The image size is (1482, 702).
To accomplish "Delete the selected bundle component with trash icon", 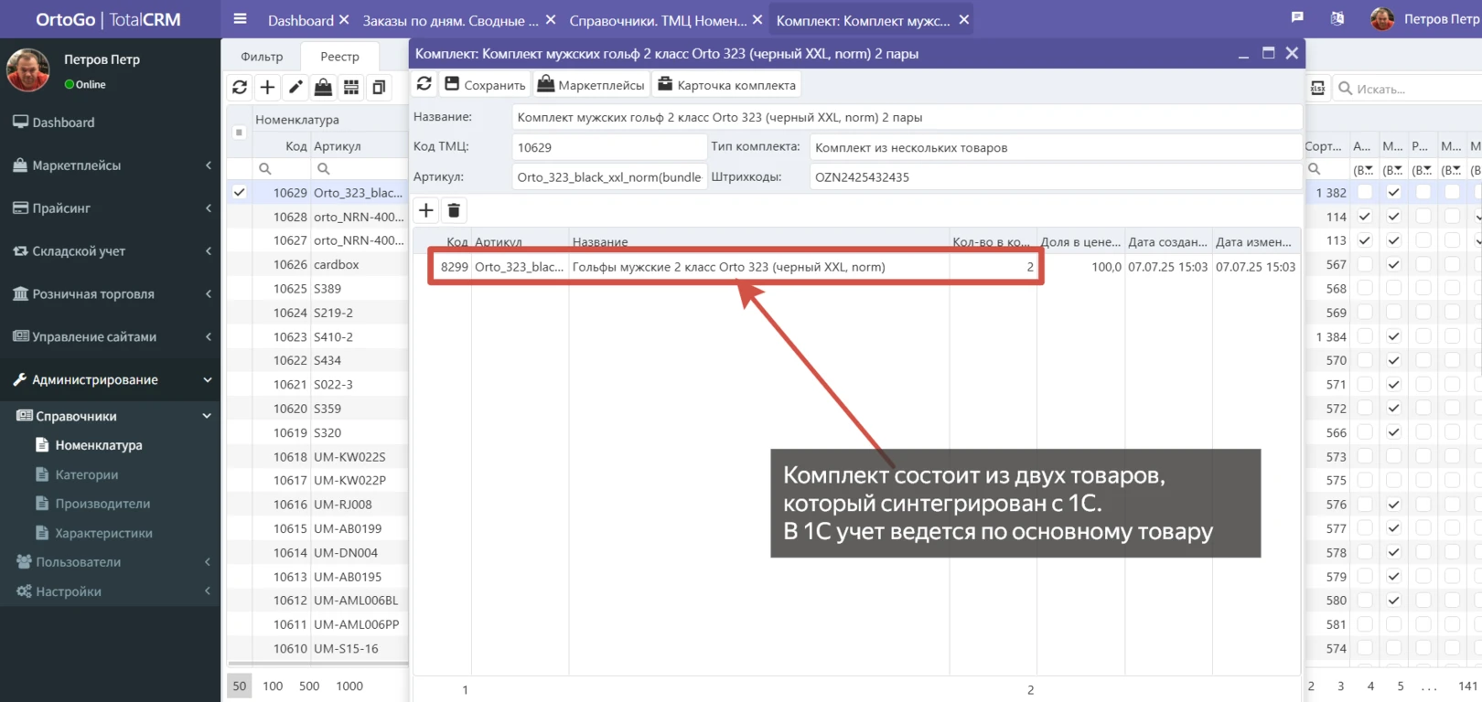I will click(454, 211).
